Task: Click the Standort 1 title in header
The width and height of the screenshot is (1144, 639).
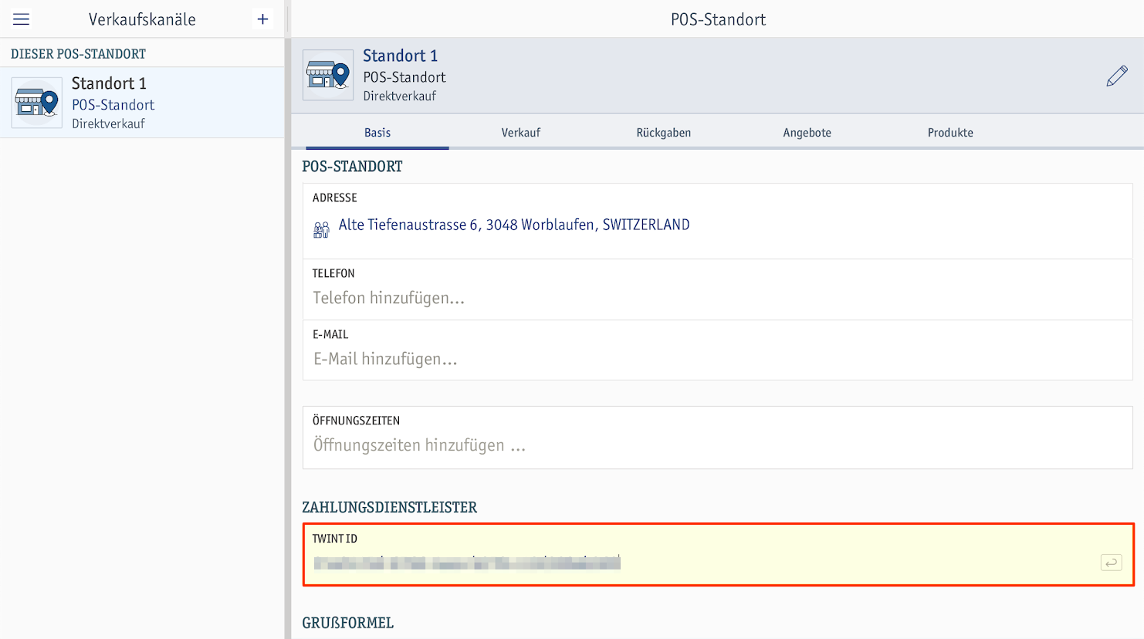Action: point(401,56)
